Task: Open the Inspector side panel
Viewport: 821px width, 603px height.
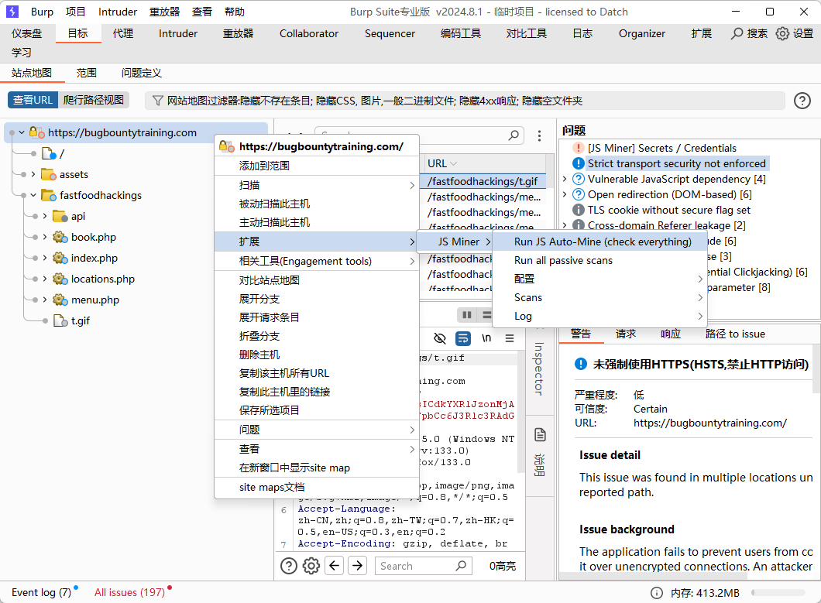Action: (539, 368)
